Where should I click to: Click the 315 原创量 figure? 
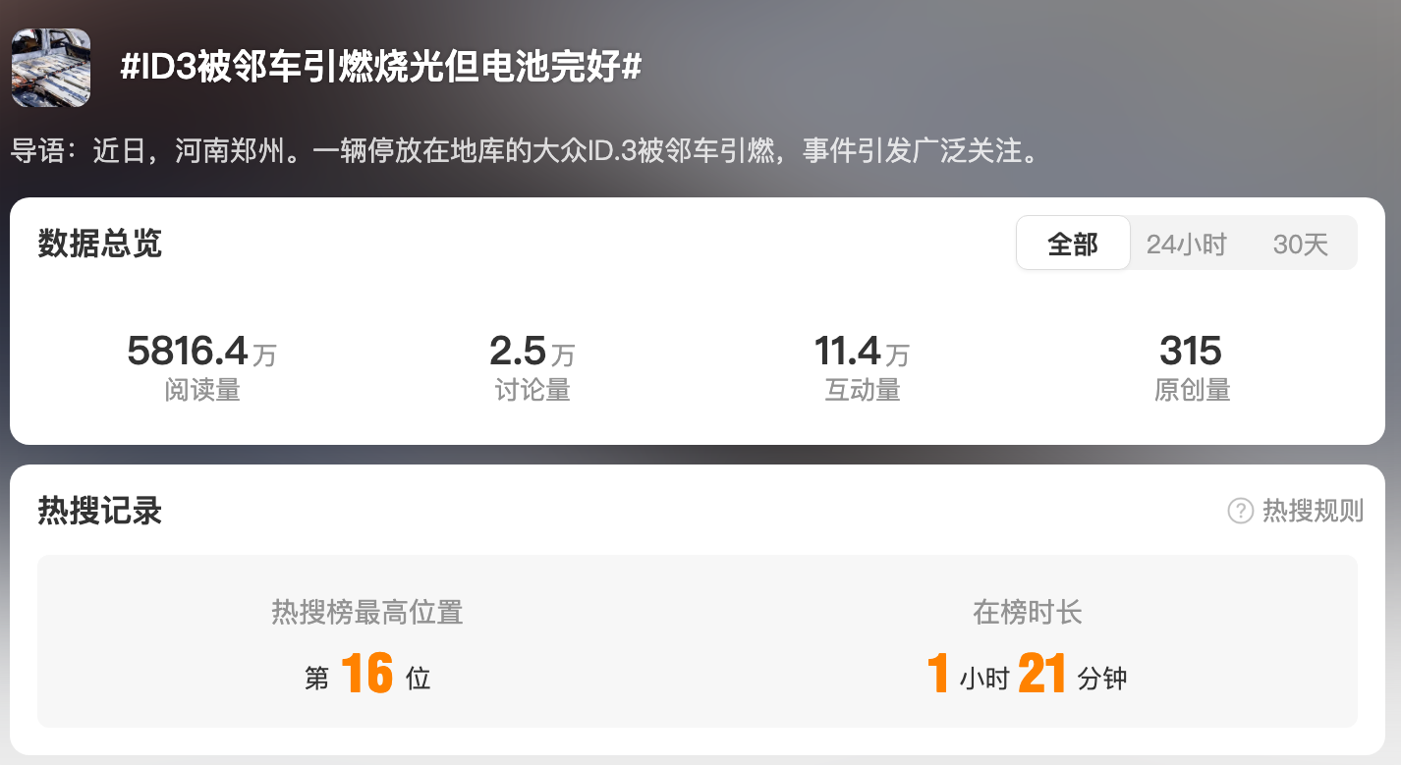coord(1191,351)
